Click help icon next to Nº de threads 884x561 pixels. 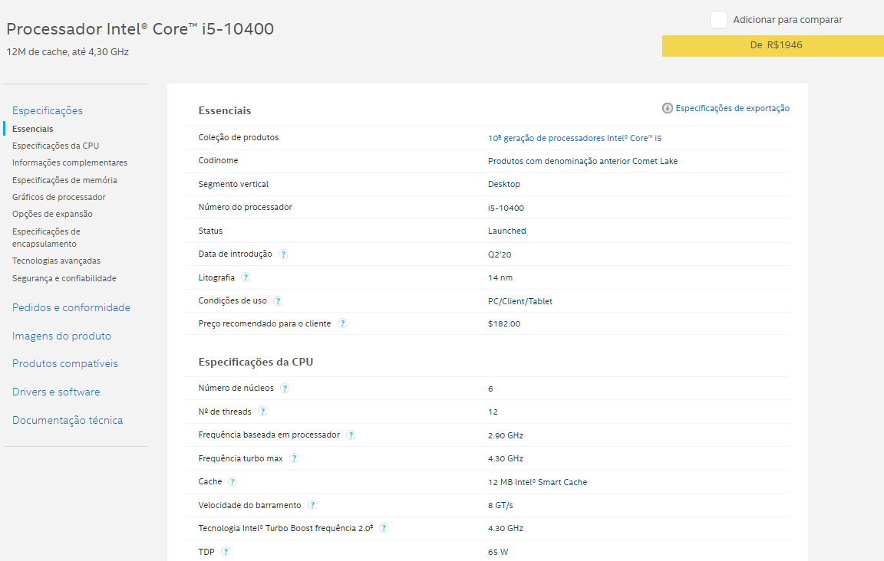click(262, 412)
